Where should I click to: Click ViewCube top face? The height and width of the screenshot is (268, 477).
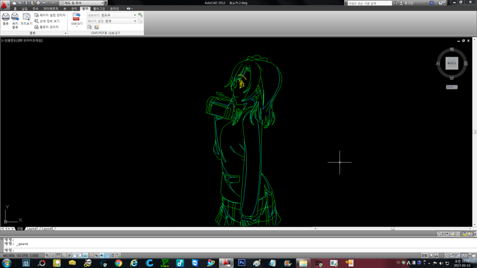point(452,63)
